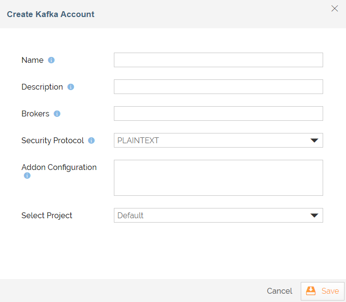Click the Select Project label
The image size is (346, 302).
tap(47, 215)
